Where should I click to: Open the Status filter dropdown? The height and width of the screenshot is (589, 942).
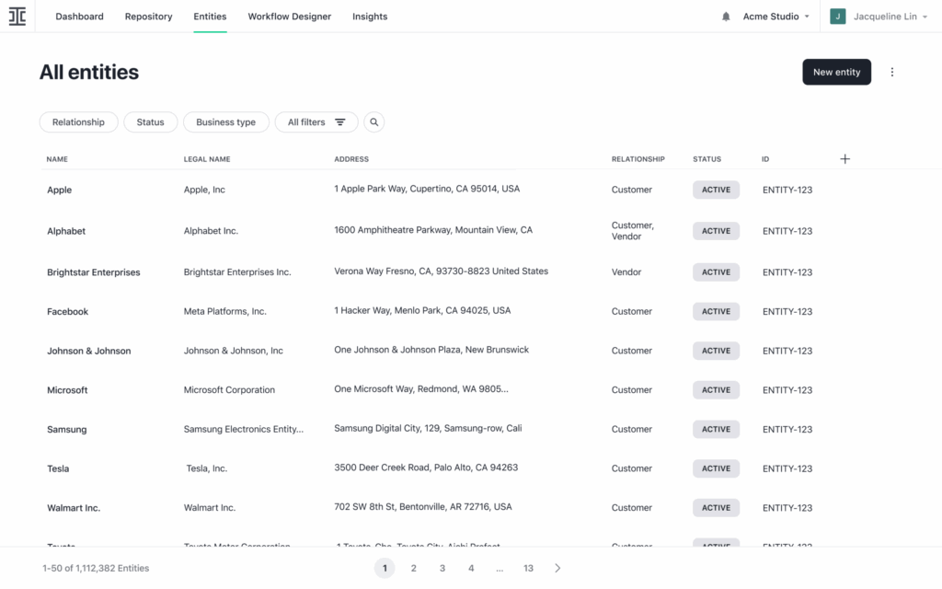pos(150,121)
